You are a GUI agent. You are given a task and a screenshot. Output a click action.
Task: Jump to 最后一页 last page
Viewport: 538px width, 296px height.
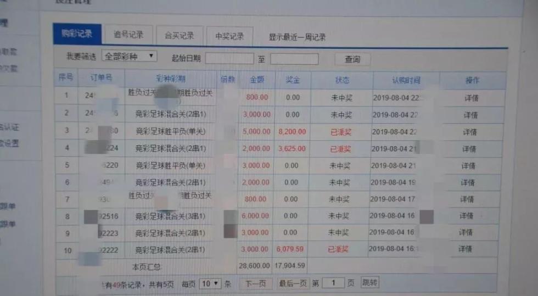point(293,283)
